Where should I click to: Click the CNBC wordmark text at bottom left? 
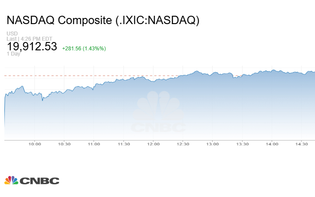[x=39, y=180]
